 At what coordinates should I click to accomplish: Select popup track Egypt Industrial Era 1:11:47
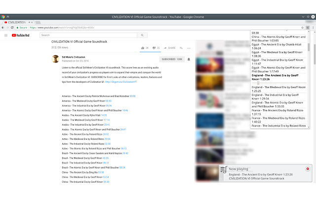(278, 62)
